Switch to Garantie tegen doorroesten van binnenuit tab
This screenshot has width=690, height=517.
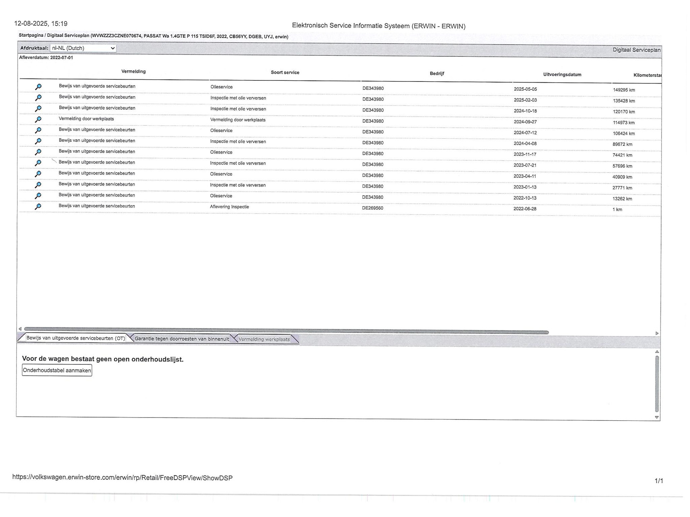(x=181, y=339)
